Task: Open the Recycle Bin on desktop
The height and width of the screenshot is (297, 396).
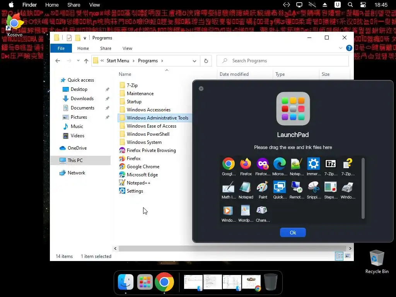Action: (377, 261)
